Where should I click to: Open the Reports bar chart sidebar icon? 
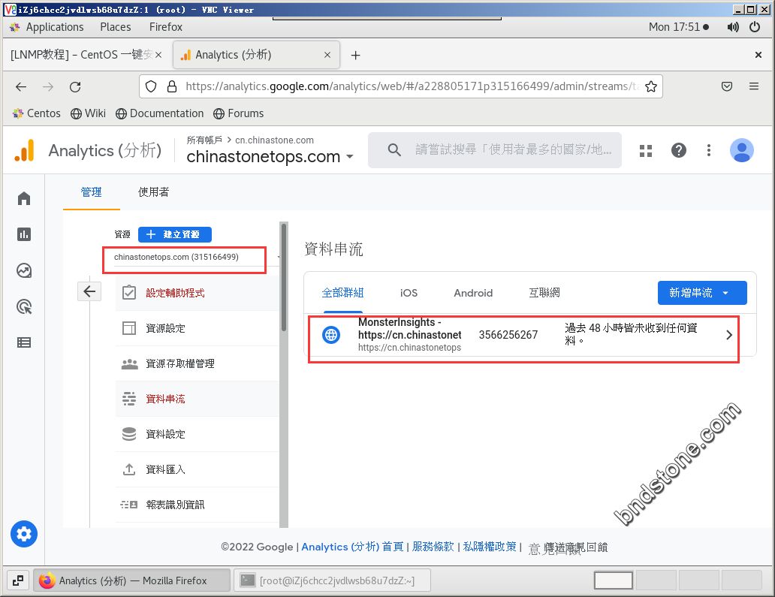pyautogui.click(x=24, y=234)
